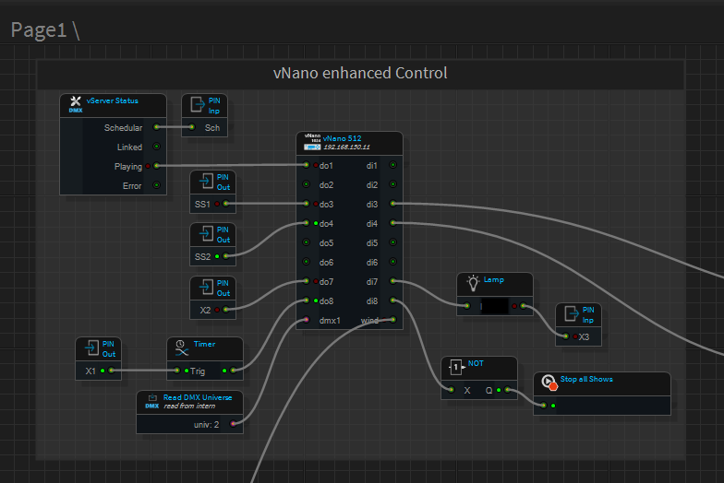Viewport: 724px width, 483px height.
Task: Click the Error output pin on vServer Status
Action: [x=156, y=185]
